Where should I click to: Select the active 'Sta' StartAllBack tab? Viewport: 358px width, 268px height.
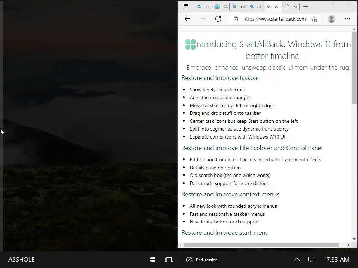point(269,7)
